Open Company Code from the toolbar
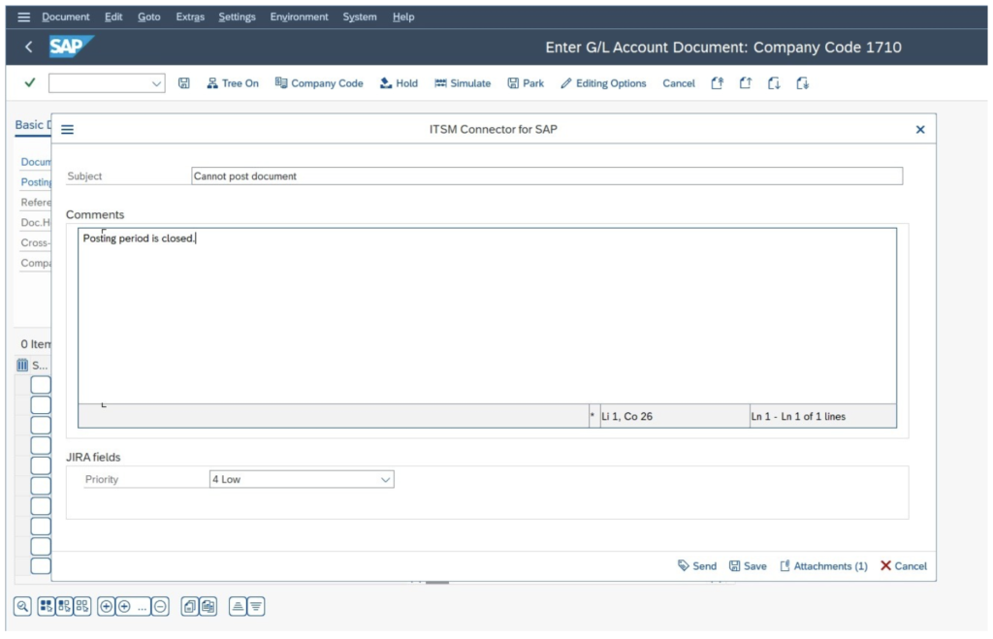The height and width of the screenshot is (639, 993). click(x=318, y=83)
